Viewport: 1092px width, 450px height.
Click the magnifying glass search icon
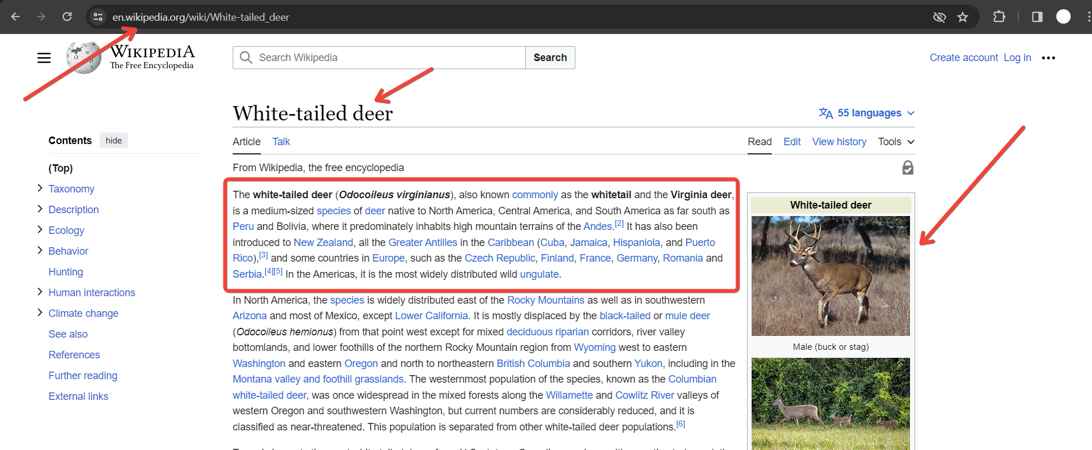pyautogui.click(x=246, y=58)
